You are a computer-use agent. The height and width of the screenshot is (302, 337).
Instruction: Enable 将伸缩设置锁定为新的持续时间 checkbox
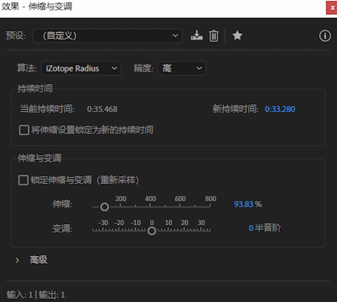24,130
